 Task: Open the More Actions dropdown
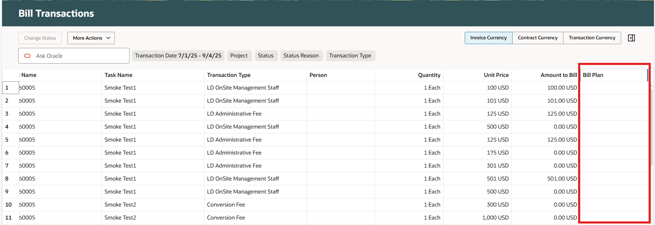click(91, 38)
